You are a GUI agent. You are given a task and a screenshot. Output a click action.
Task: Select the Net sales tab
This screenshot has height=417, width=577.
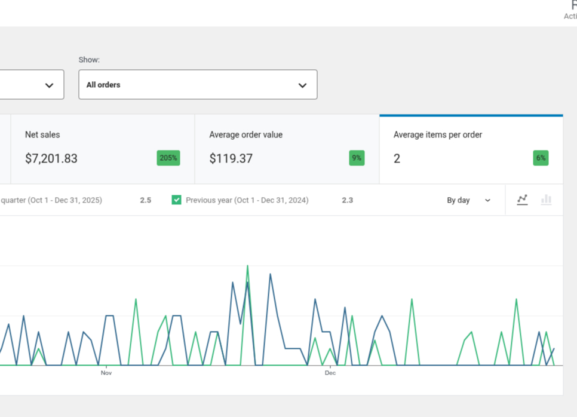(x=102, y=149)
